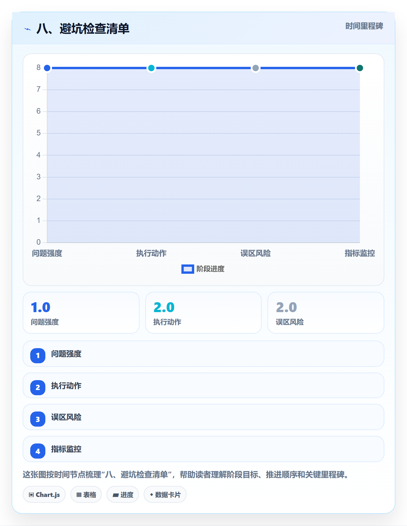407x526 pixels.
Task: Click the y-axis value 0
Action: point(38,242)
